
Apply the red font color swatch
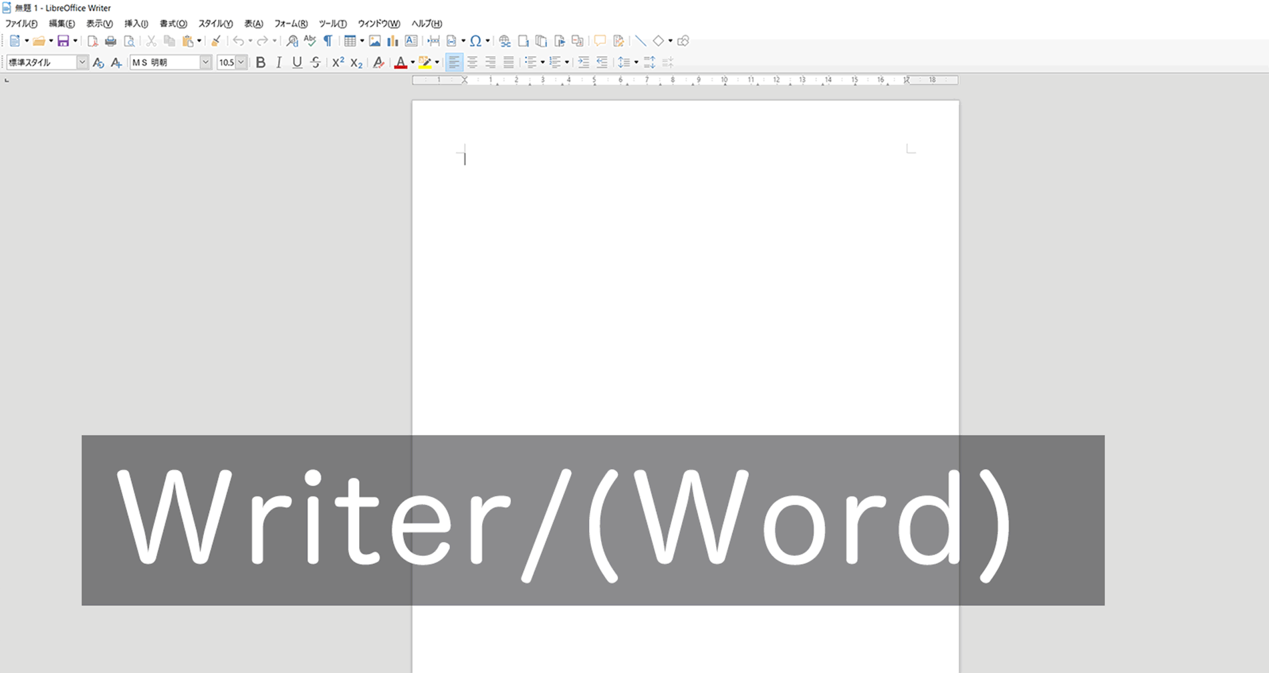click(x=400, y=62)
